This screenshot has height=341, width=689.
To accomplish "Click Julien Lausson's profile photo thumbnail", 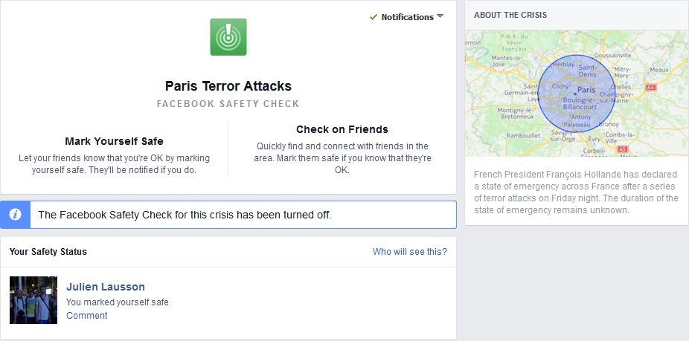I will 33,300.
